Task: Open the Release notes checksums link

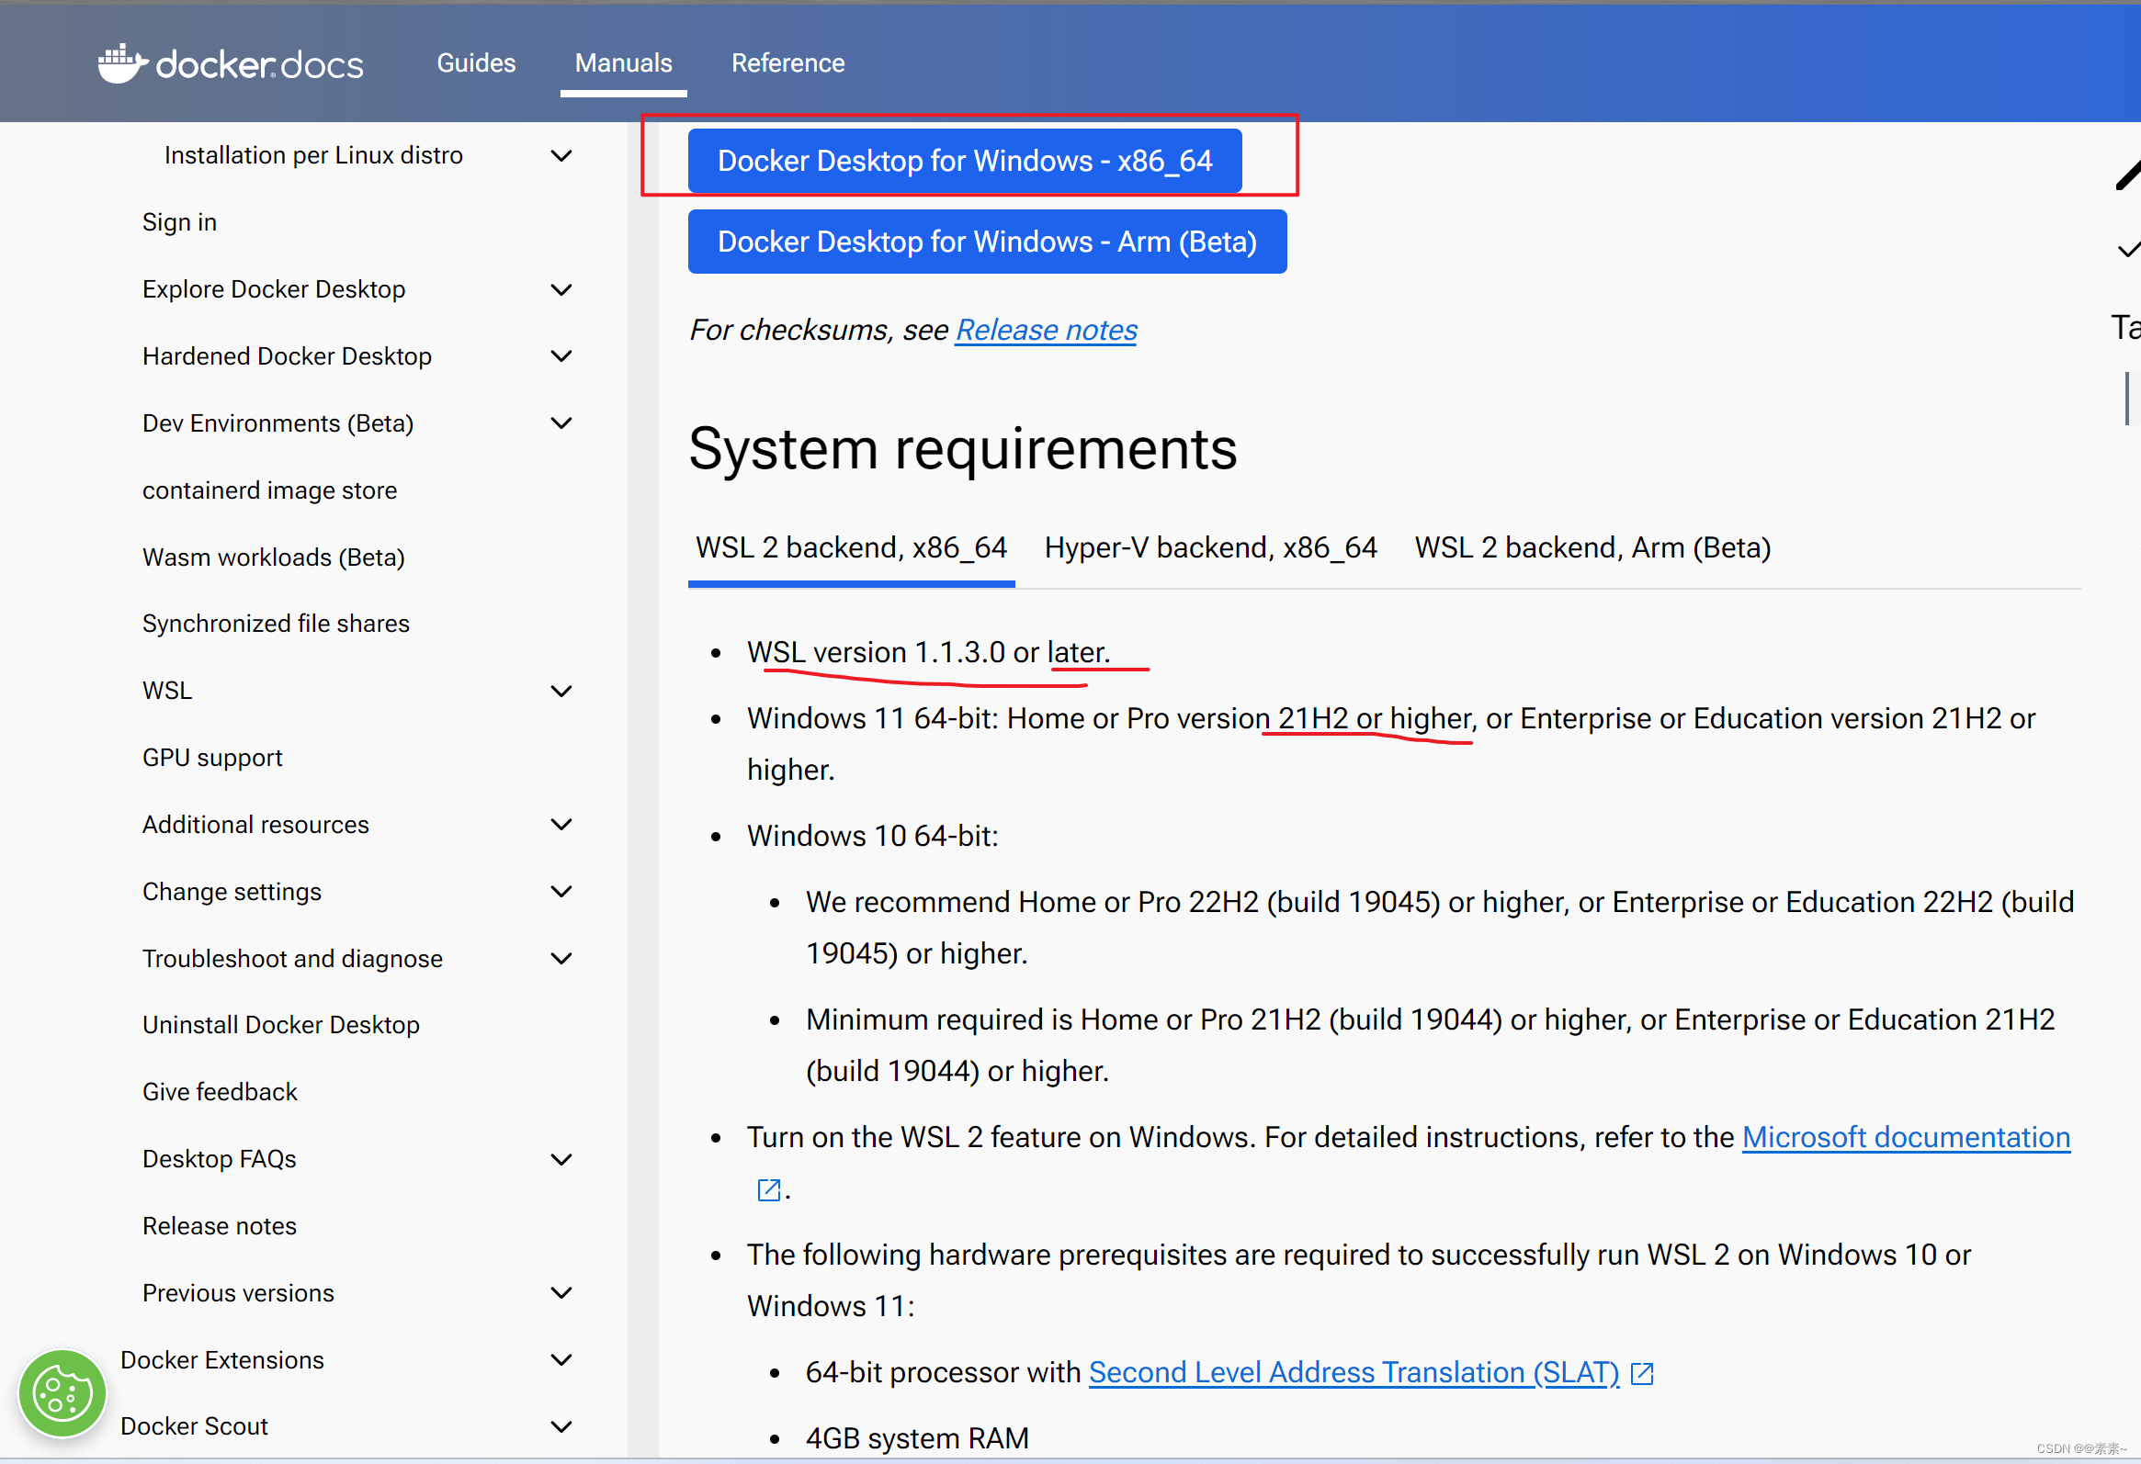Action: tap(1046, 330)
